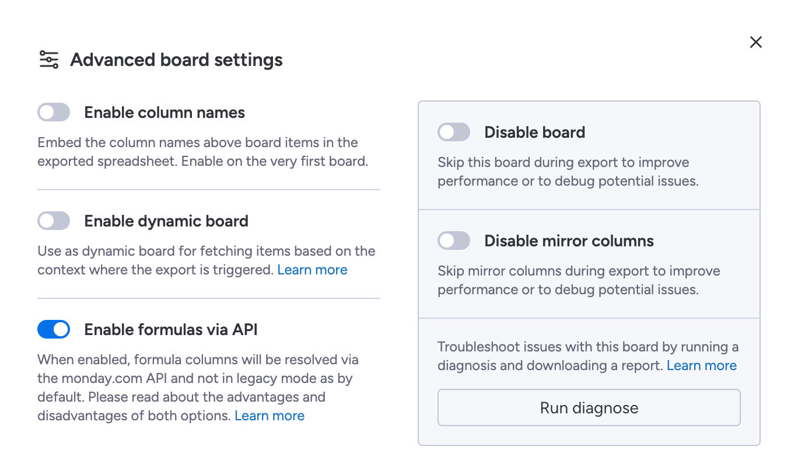Close the Advanced board settings dialog

click(x=756, y=42)
